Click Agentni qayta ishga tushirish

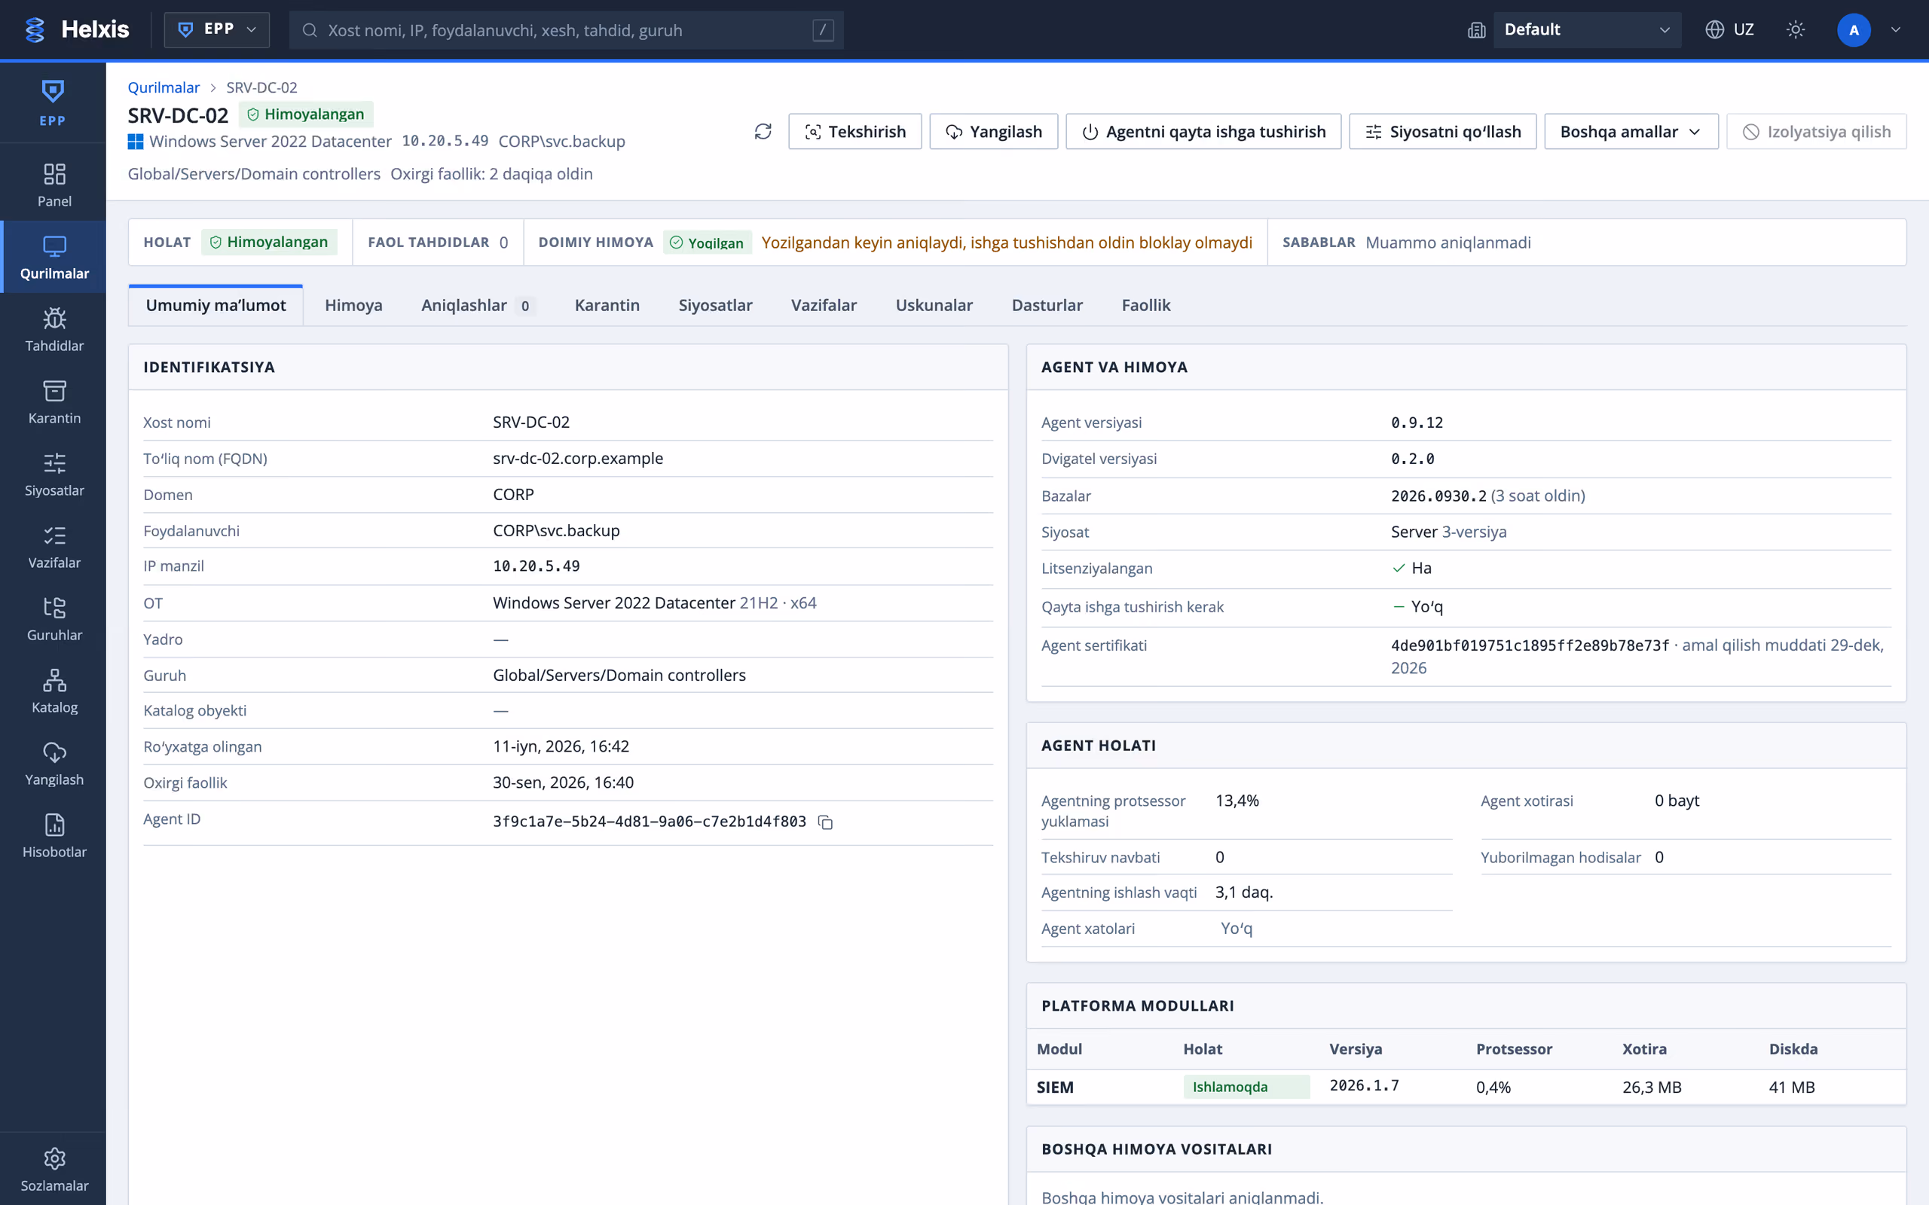[x=1203, y=132]
